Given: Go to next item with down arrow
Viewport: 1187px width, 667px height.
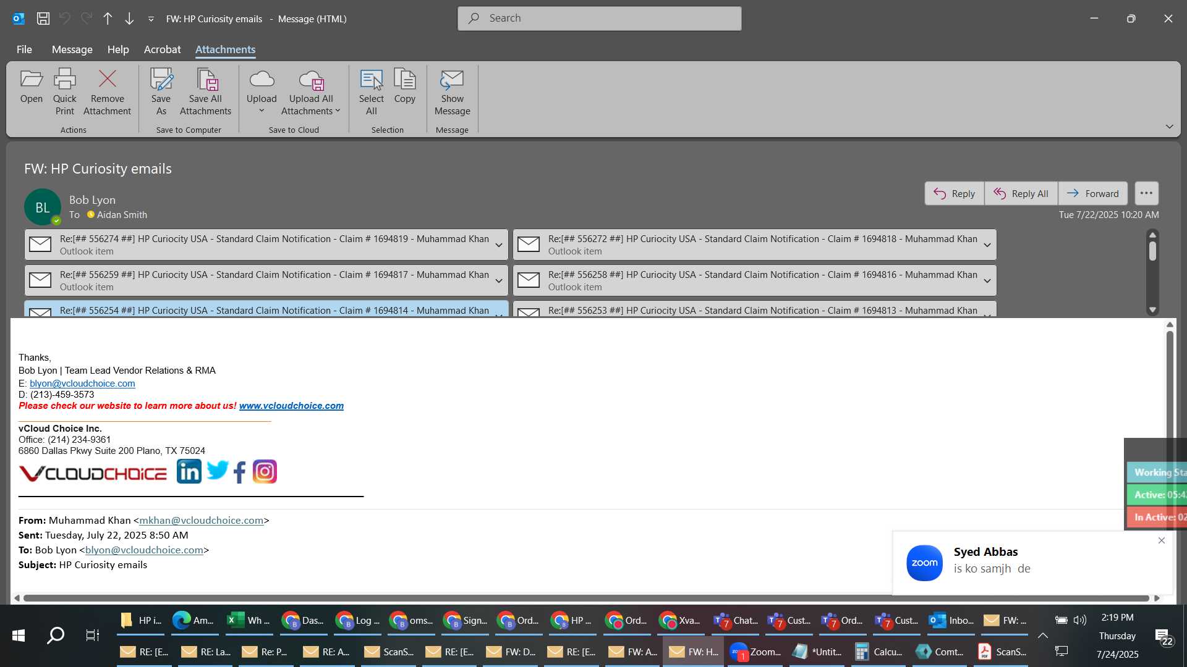Looking at the screenshot, I should pos(129,19).
